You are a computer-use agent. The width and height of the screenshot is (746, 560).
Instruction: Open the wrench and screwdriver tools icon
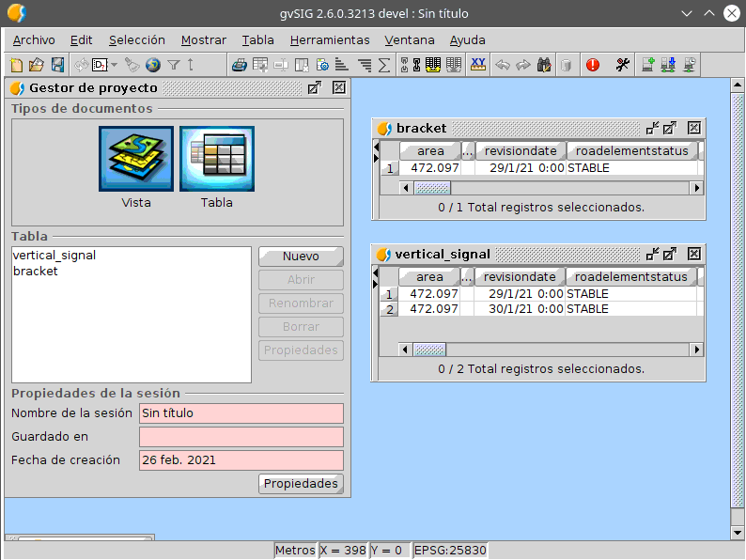(x=622, y=65)
